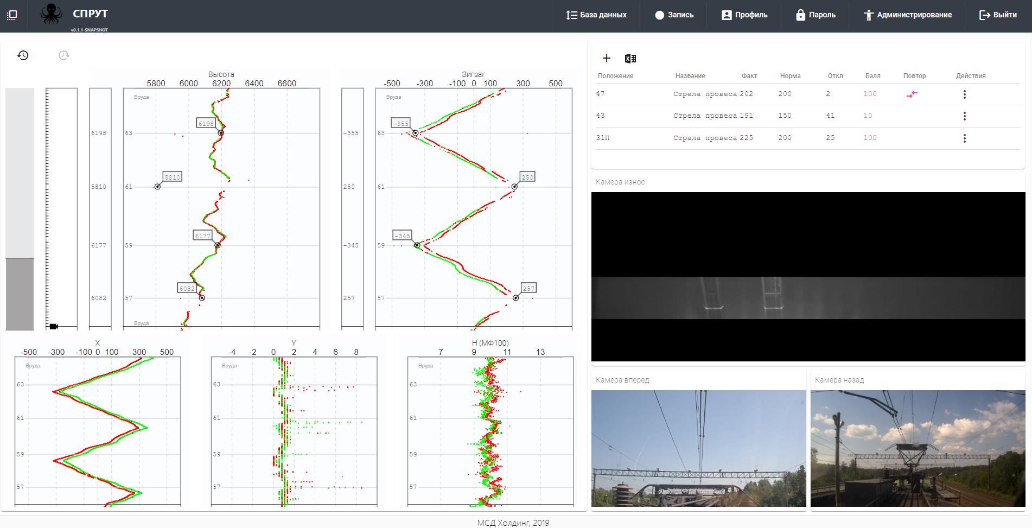Click the Высота chart title
This screenshot has width=1032, height=528.
(x=221, y=74)
